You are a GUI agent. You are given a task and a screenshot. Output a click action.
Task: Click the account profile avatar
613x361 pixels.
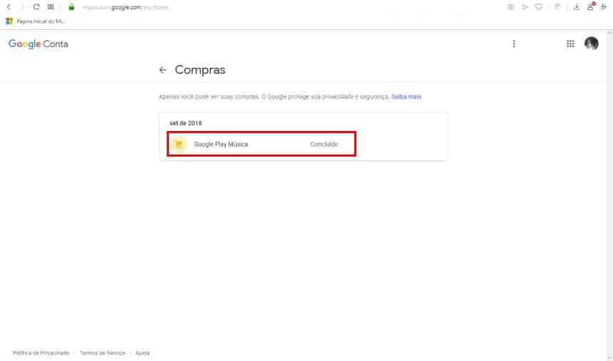click(591, 43)
